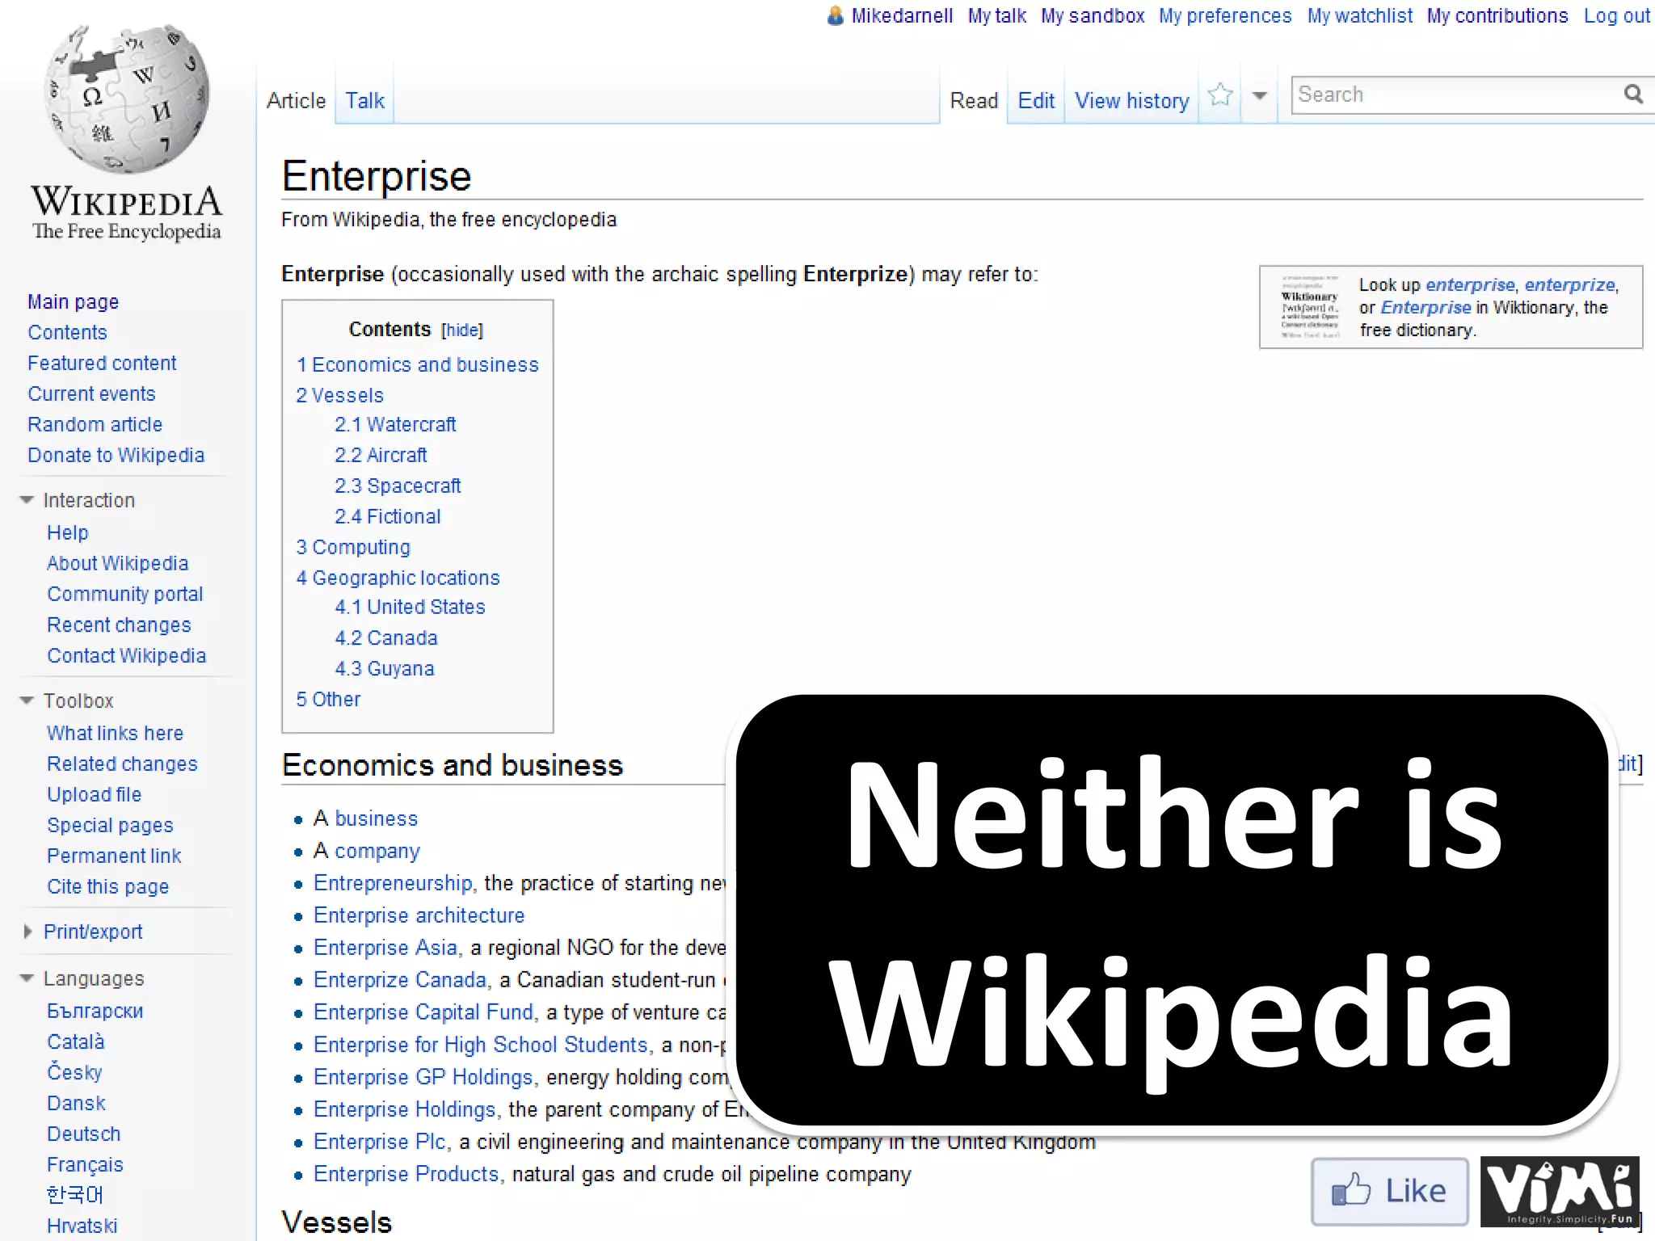Open Wiktionary enterprize entry link
This screenshot has height=1241, width=1655.
1569,284
